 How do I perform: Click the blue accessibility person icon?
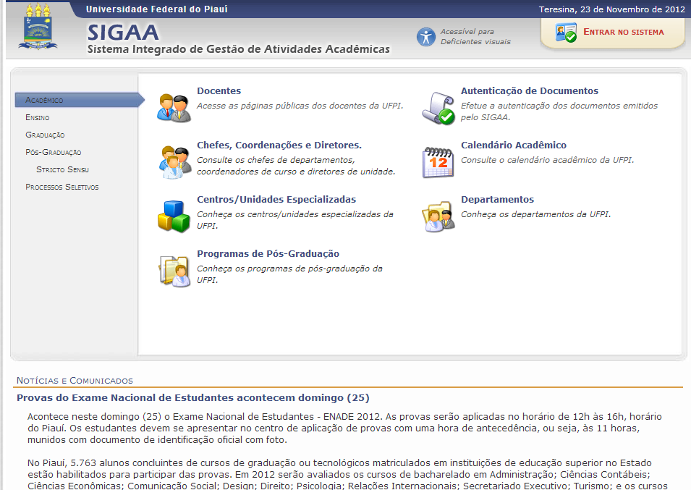pos(425,37)
